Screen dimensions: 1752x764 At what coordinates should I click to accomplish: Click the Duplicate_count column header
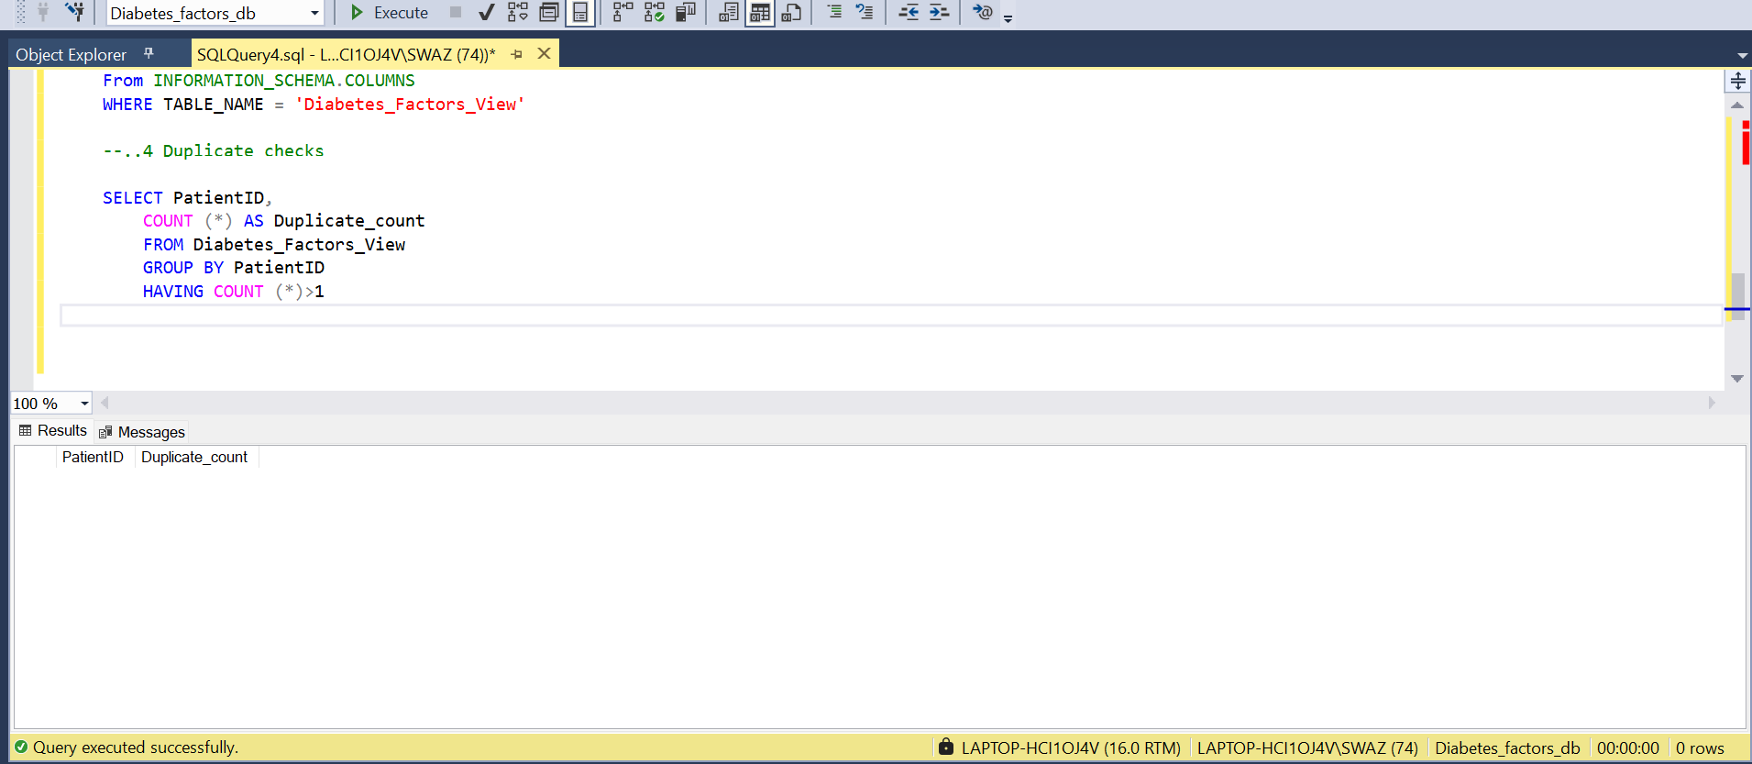coord(194,457)
